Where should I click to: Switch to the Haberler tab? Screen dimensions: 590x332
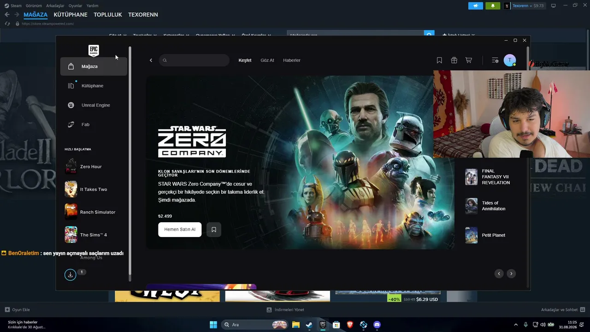(292, 60)
